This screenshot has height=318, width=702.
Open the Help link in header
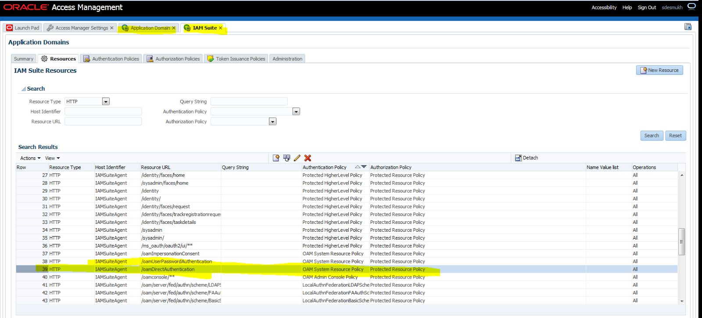coord(627,7)
